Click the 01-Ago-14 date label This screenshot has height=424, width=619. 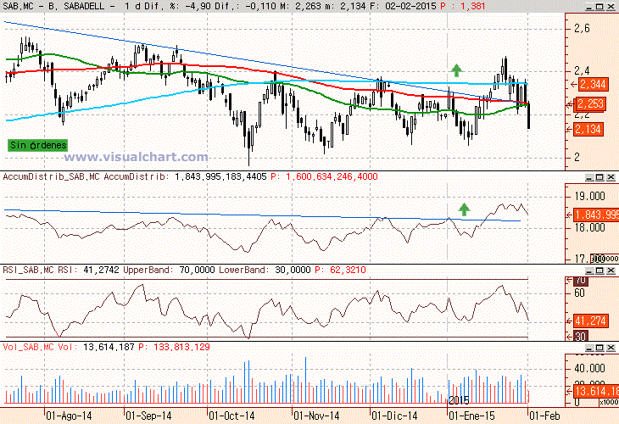[69, 416]
